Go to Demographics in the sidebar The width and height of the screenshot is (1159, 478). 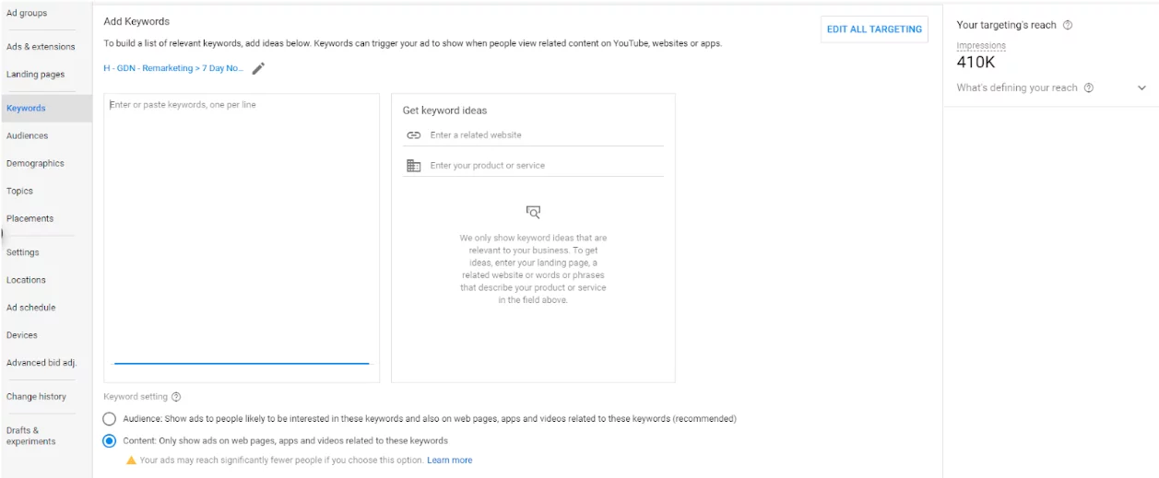[x=35, y=163]
